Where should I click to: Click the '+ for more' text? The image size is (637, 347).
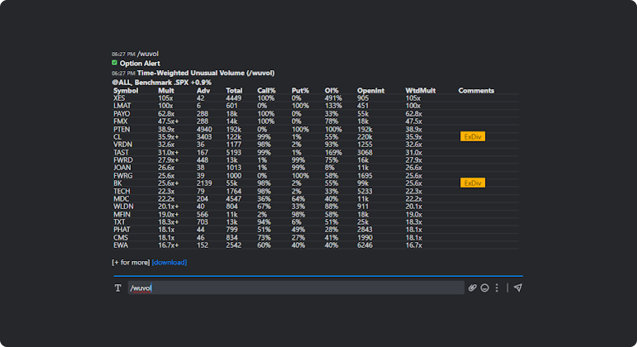131,262
